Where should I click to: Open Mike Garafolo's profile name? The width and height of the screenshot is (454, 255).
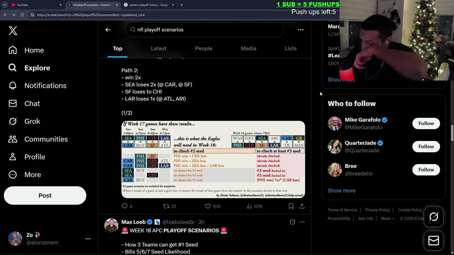(362, 120)
